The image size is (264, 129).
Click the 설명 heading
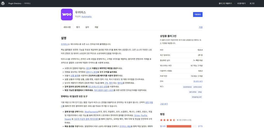[64, 38]
